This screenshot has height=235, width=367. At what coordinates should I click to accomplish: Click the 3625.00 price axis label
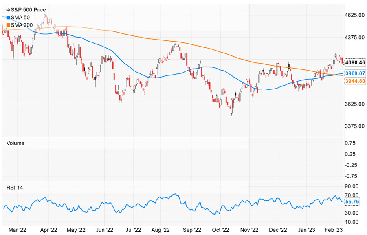point(355,104)
